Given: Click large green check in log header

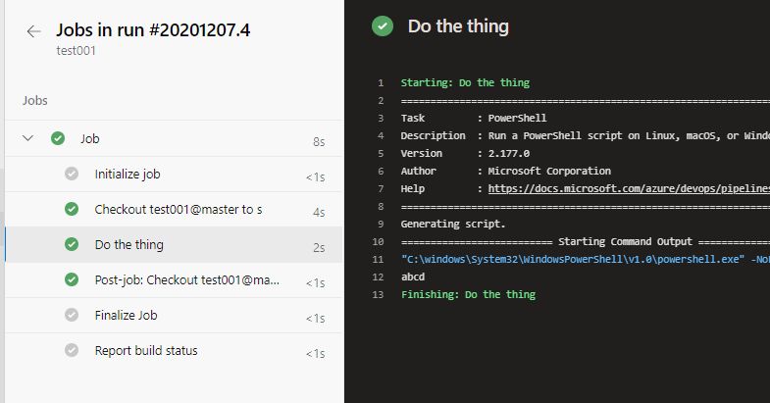Looking at the screenshot, I should click(383, 26).
